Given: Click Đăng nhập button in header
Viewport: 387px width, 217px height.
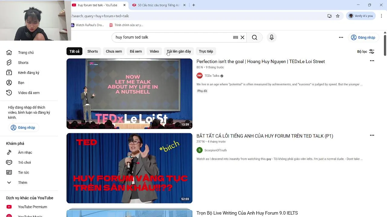Looking at the screenshot, I should pos(363,37).
